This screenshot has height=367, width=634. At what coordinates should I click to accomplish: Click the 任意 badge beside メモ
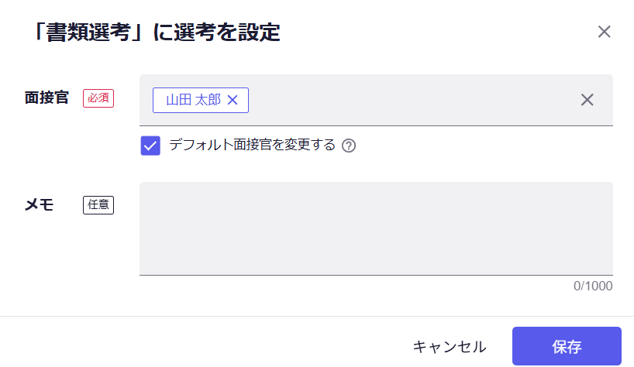[98, 205]
